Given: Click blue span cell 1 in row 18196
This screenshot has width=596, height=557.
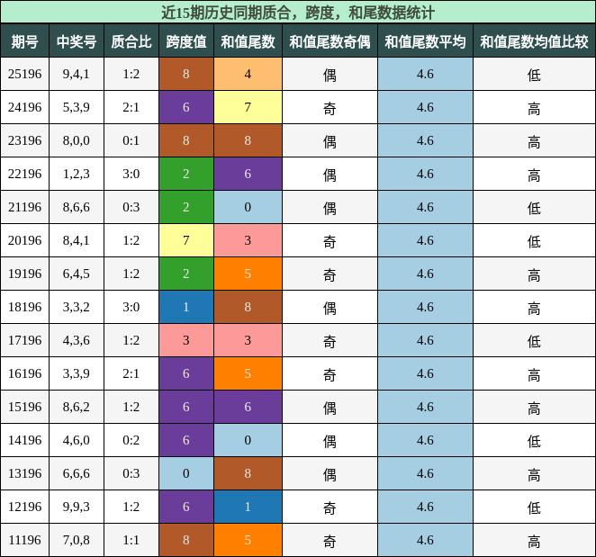Looking at the screenshot, I should [185, 307].
